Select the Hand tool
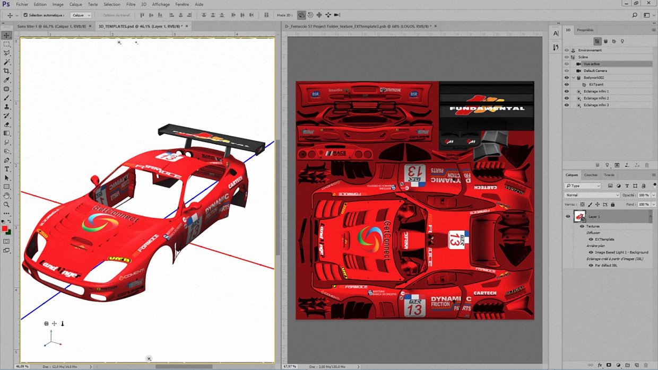Image resolution: width=658 pixels, height=370 pixels. (x=7, y=196)
